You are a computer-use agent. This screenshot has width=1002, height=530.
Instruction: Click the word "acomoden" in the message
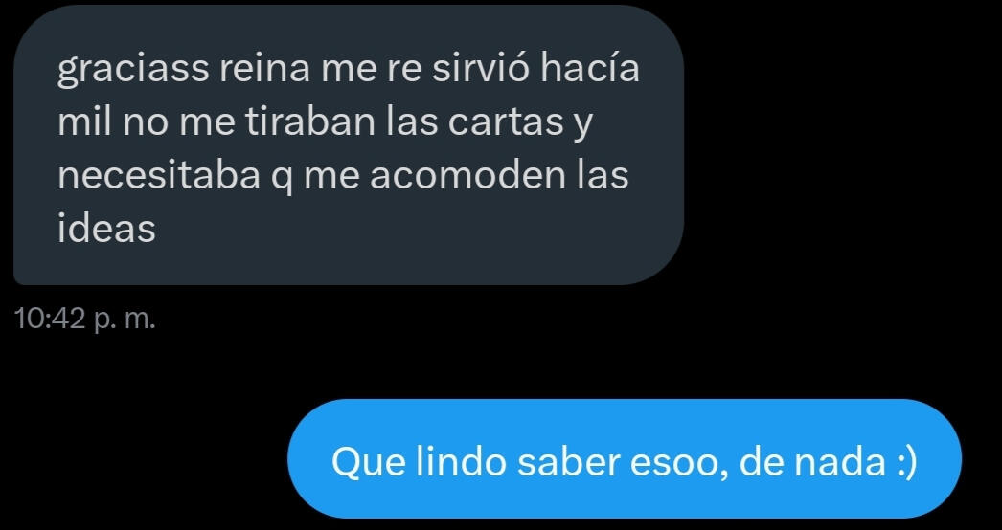(467, 176)
